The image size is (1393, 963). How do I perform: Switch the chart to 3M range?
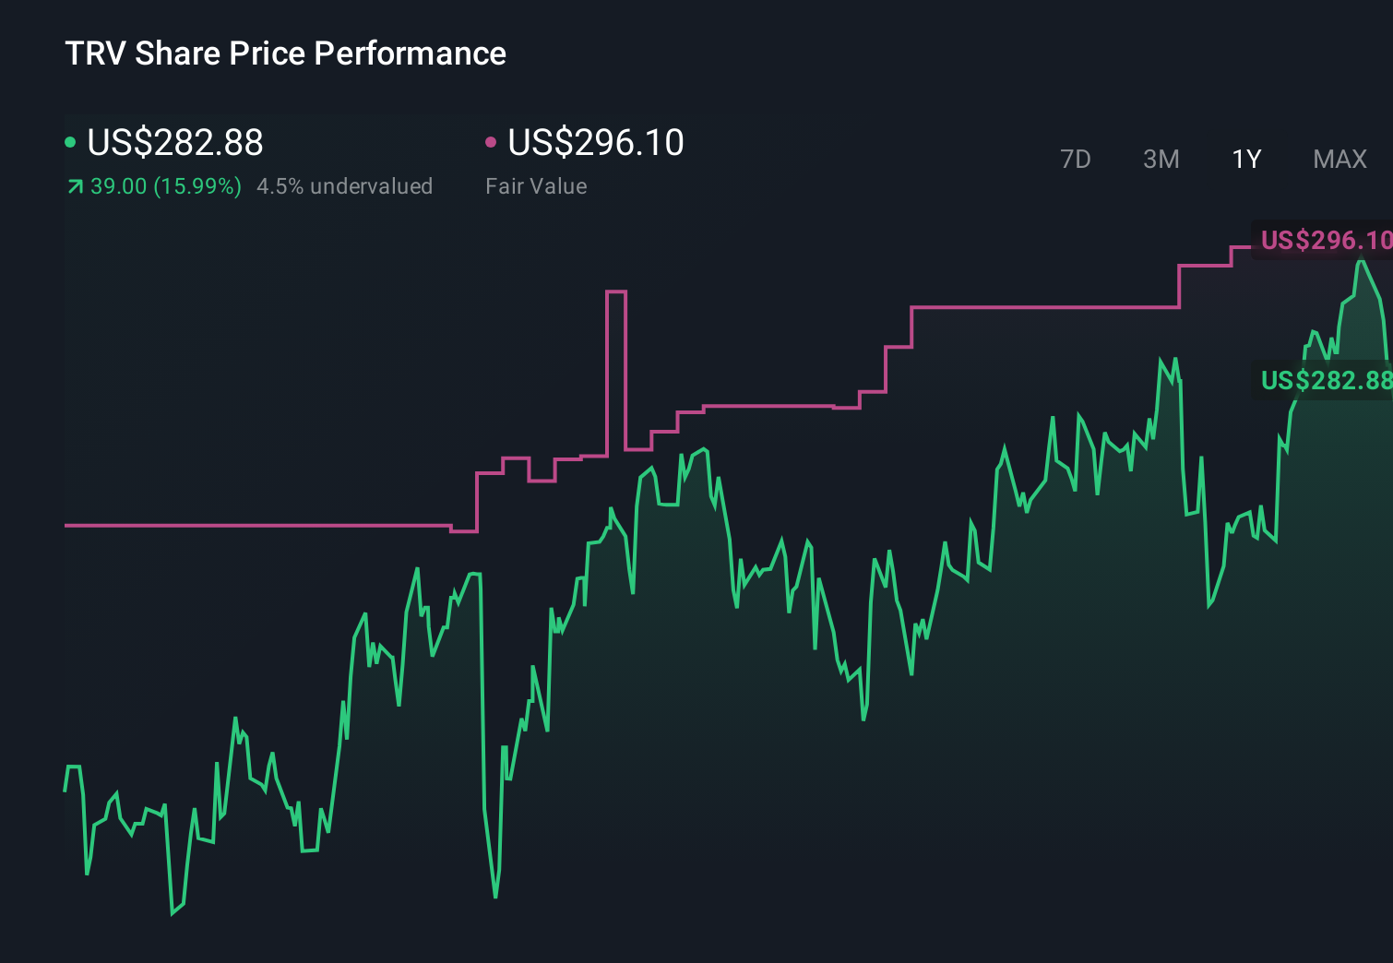(x=1161, y=160)
